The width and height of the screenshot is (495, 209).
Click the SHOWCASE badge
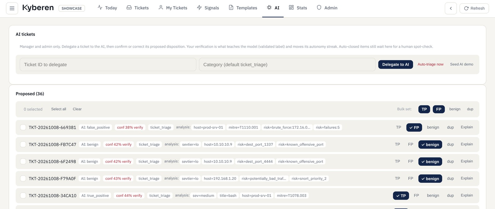click(72, 8)
